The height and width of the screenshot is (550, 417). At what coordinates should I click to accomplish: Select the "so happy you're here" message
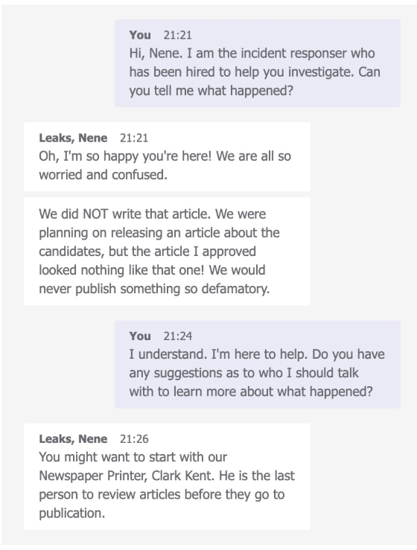tap(167, 157)
